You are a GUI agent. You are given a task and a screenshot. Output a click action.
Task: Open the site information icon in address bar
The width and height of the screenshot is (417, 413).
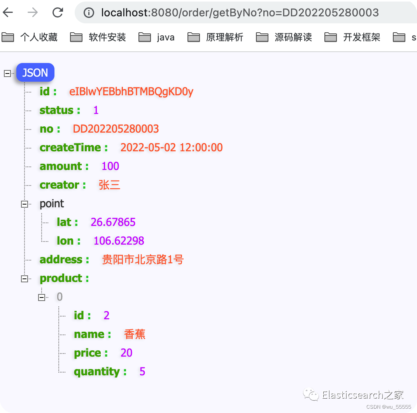pyautogui.click(x=89, y=12)
